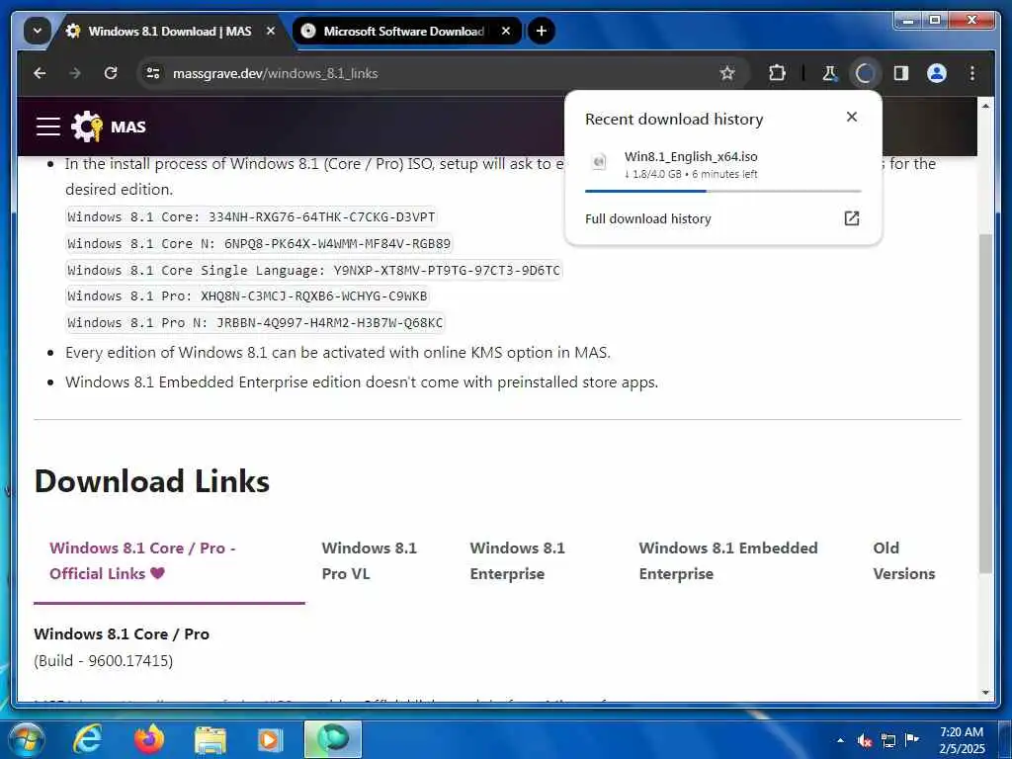The height and width of the screenshot is (759, 1012).
Task: Click the MAS gear logo
Action: click(x=87, y=126)
